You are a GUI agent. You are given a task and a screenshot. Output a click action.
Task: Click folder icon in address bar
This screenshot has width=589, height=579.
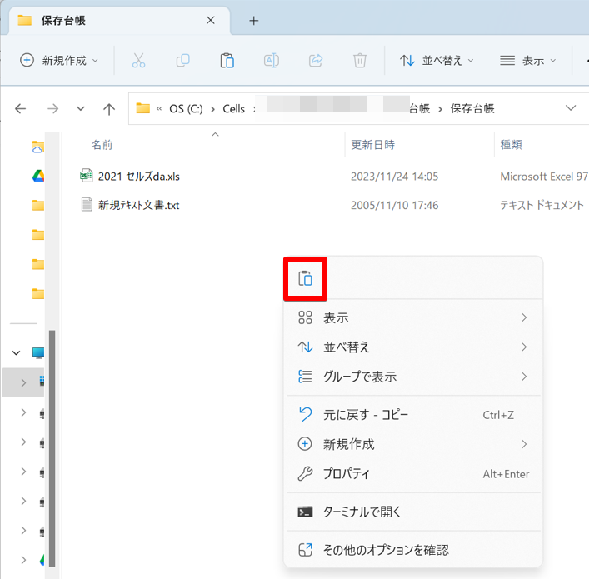[x=142, y=108]
